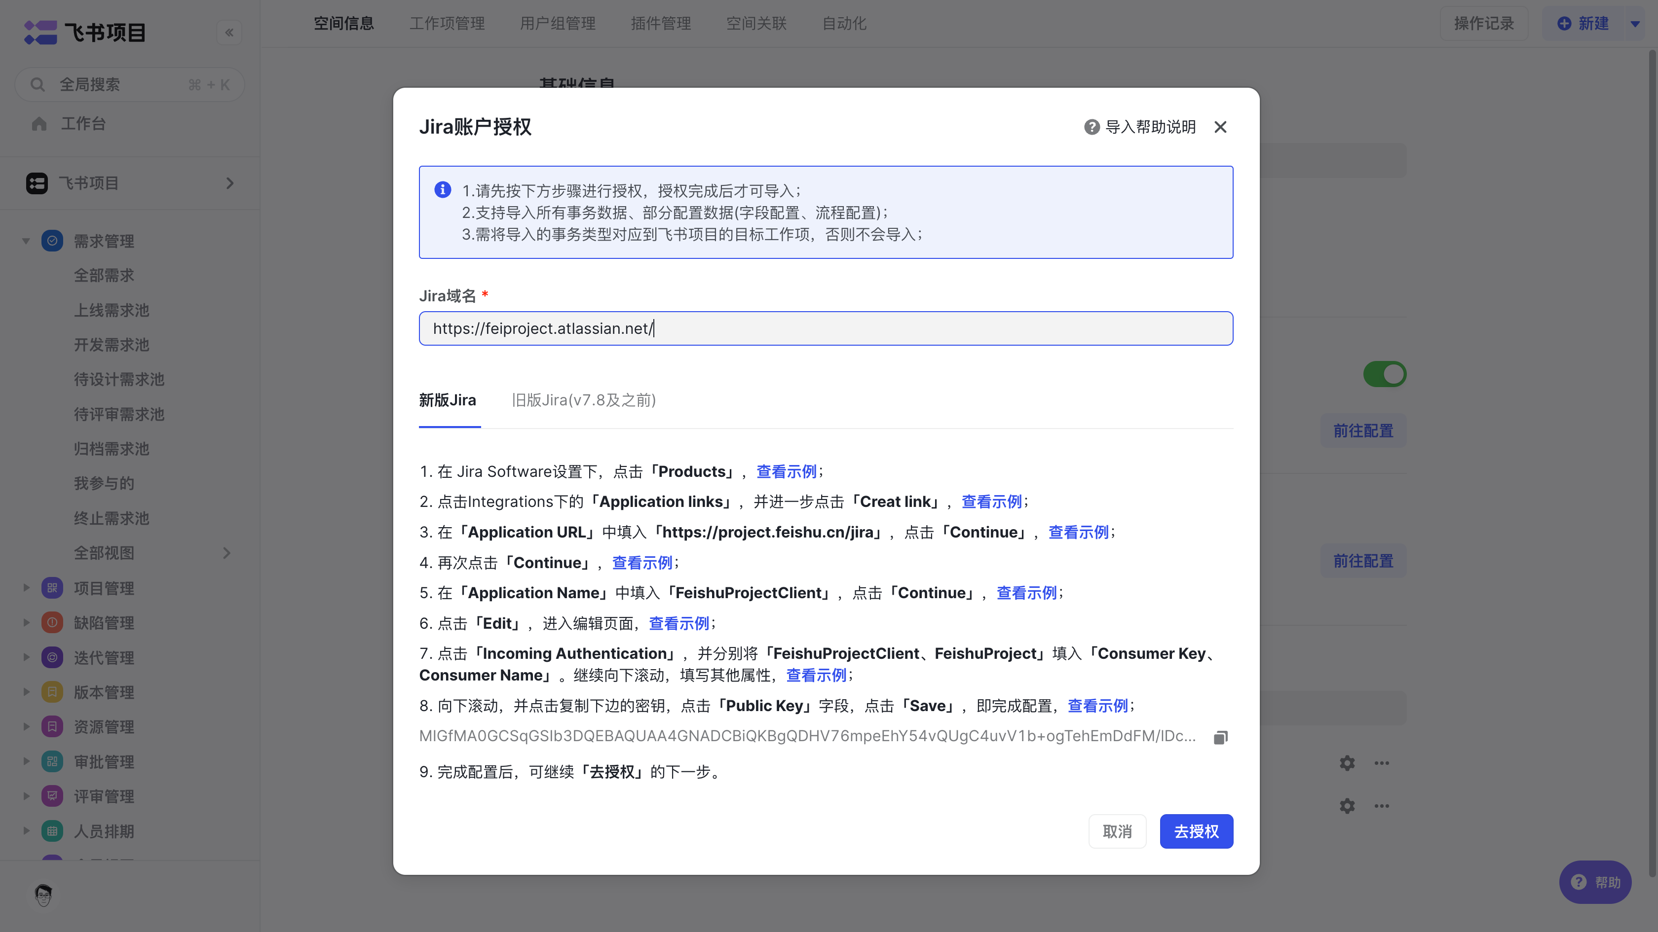Open the lower more options ellipsis
Image resolution: width=1658 pixels, height=932 pixels.
1382,806
